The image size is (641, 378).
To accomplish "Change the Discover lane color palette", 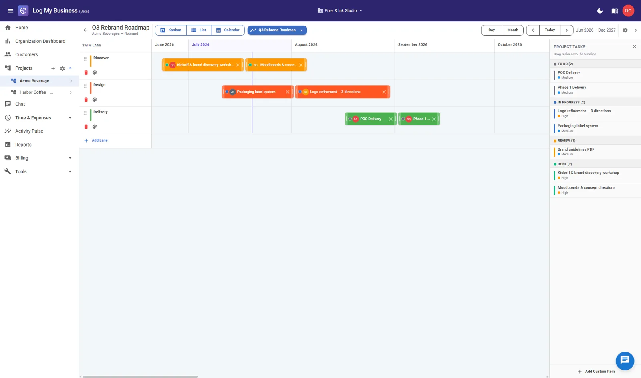I will (95, 73).
